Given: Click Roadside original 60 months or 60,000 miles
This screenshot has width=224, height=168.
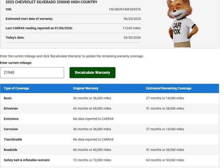Looking at the screenshot, I should click(92, 150).
